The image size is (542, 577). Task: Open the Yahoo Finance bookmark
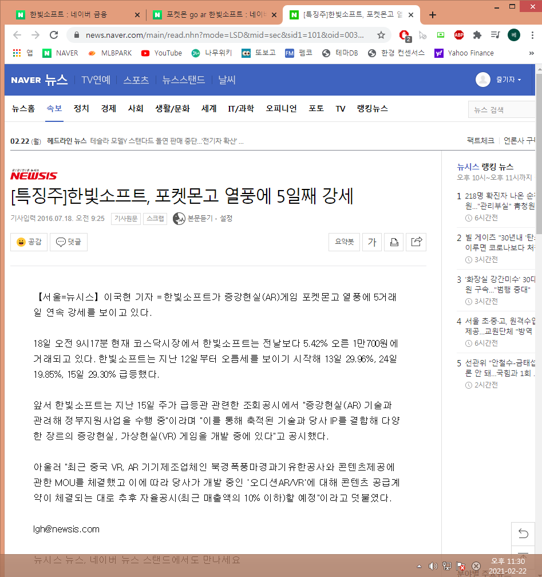coord(464,53)
